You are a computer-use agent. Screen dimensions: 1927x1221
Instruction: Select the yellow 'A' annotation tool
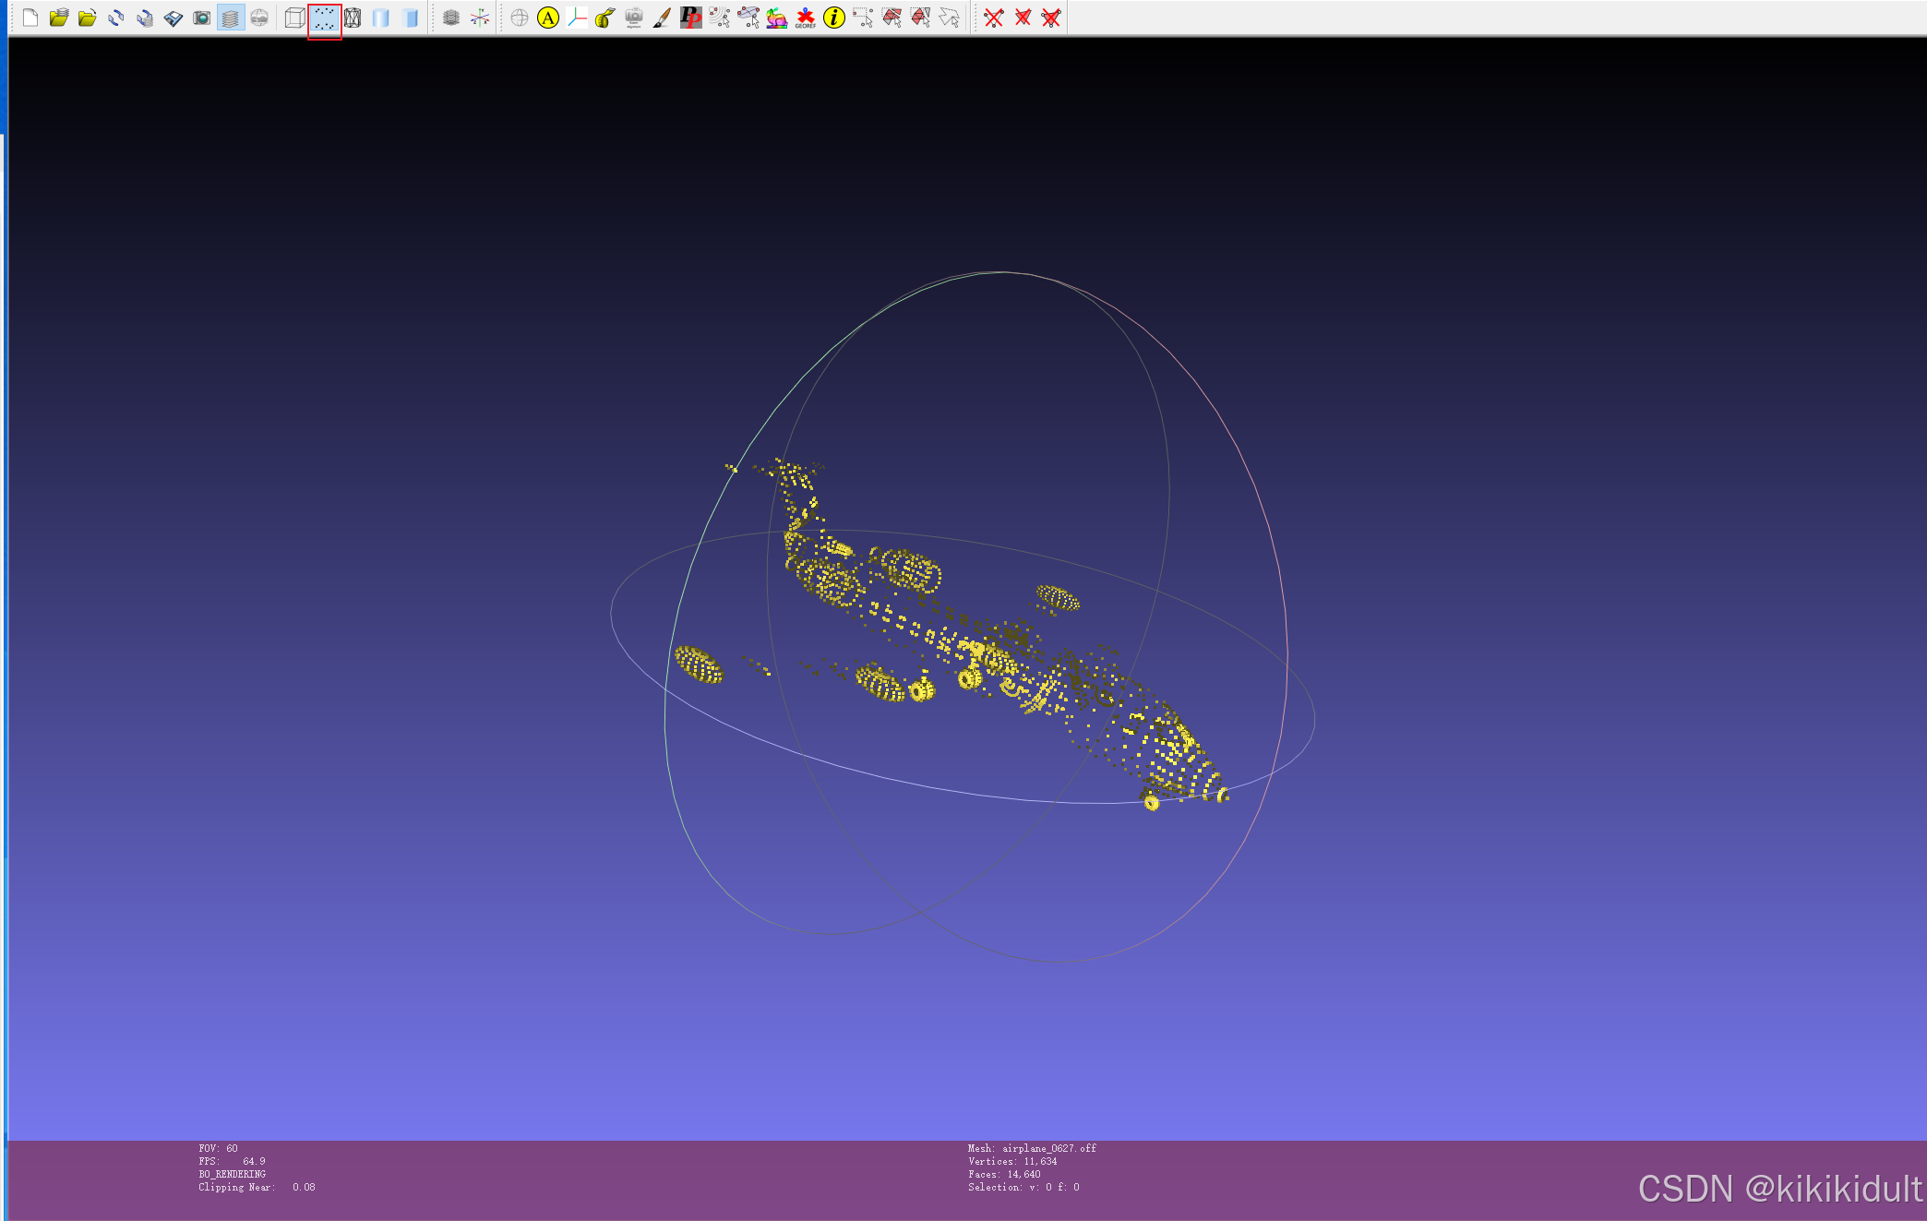pos(548,18)
